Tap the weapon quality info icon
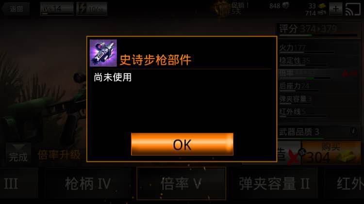The image size is (364, 204). [x=353, y=131]
